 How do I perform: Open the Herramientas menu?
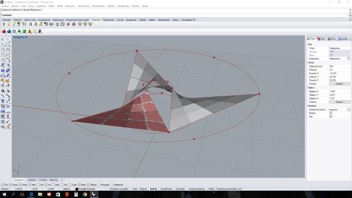click(98, 6)
